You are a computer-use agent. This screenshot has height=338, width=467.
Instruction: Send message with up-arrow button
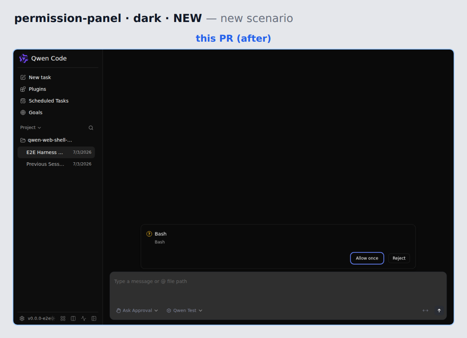439,310
